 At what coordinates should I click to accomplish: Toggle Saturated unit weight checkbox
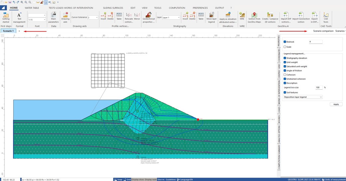click(285, 66)
